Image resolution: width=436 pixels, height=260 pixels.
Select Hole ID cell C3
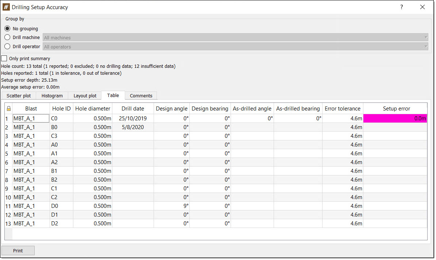click(61, 136)
